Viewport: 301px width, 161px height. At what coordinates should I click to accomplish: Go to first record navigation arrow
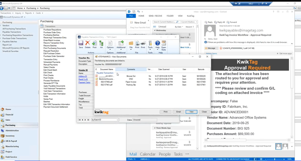[80, 120]
